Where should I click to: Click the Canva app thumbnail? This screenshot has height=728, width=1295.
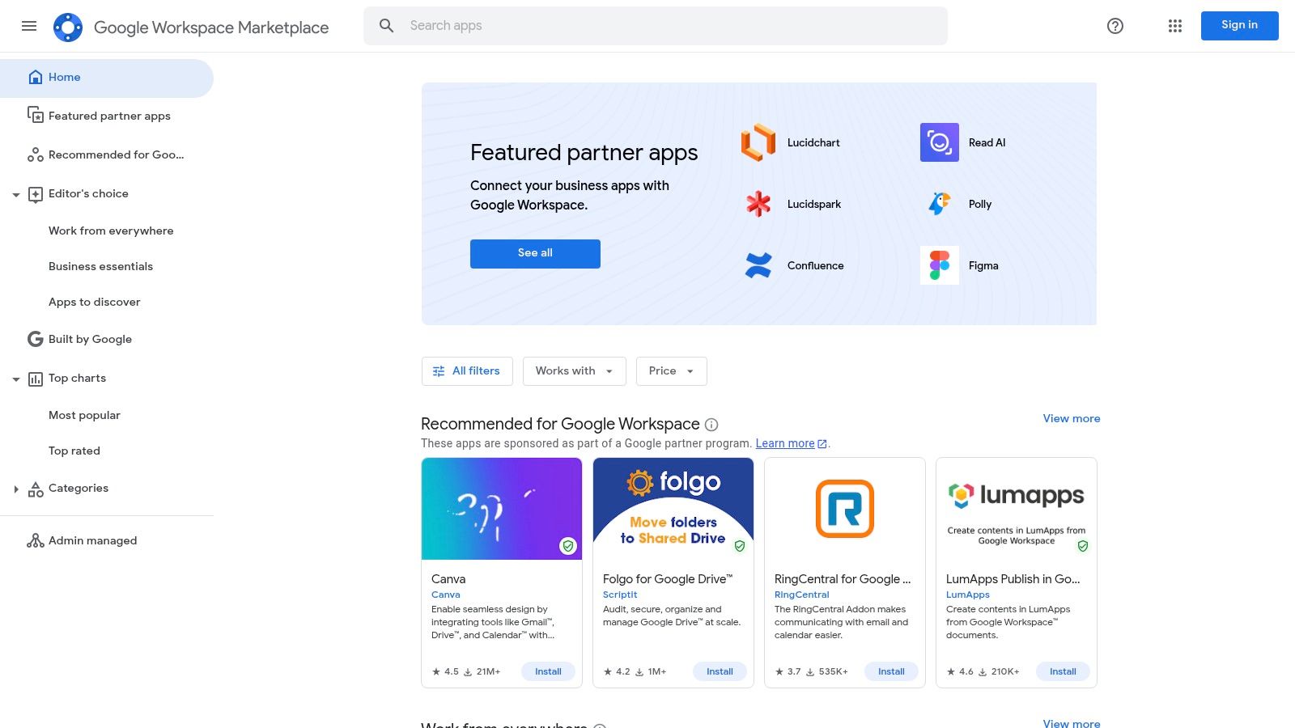pyautogui.click(x=502, y=508)
